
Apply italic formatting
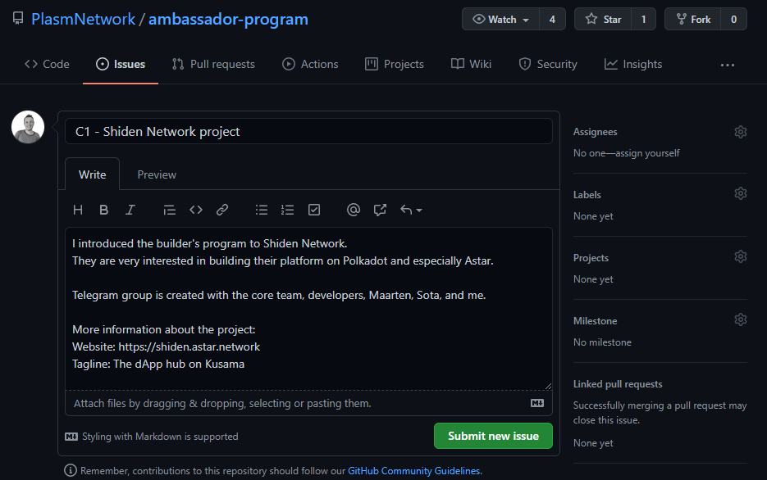(130, 210)
